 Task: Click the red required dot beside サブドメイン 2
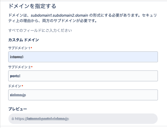tap(32, 67)
